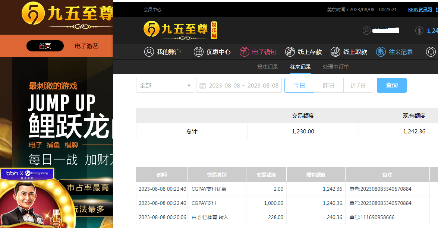This screenshot has height=228, width=438.
Task: Click the date range input field
Action: point(239,85)
